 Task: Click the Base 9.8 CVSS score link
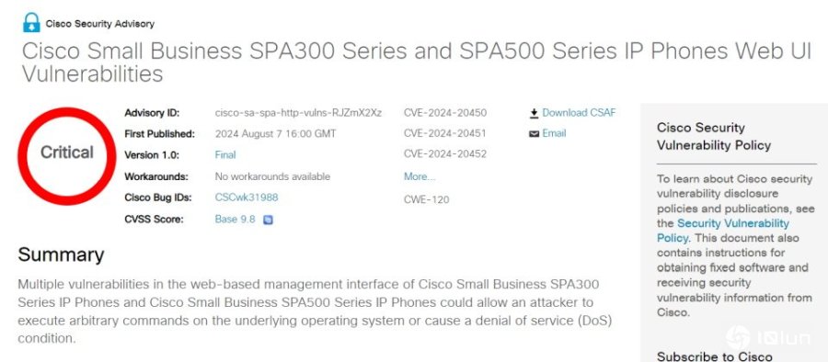(x=235, y=219)
